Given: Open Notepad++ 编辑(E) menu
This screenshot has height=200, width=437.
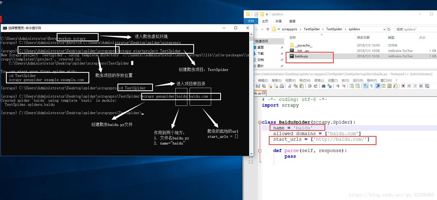Looking at the screenshot, I should [x=263, y=80].
